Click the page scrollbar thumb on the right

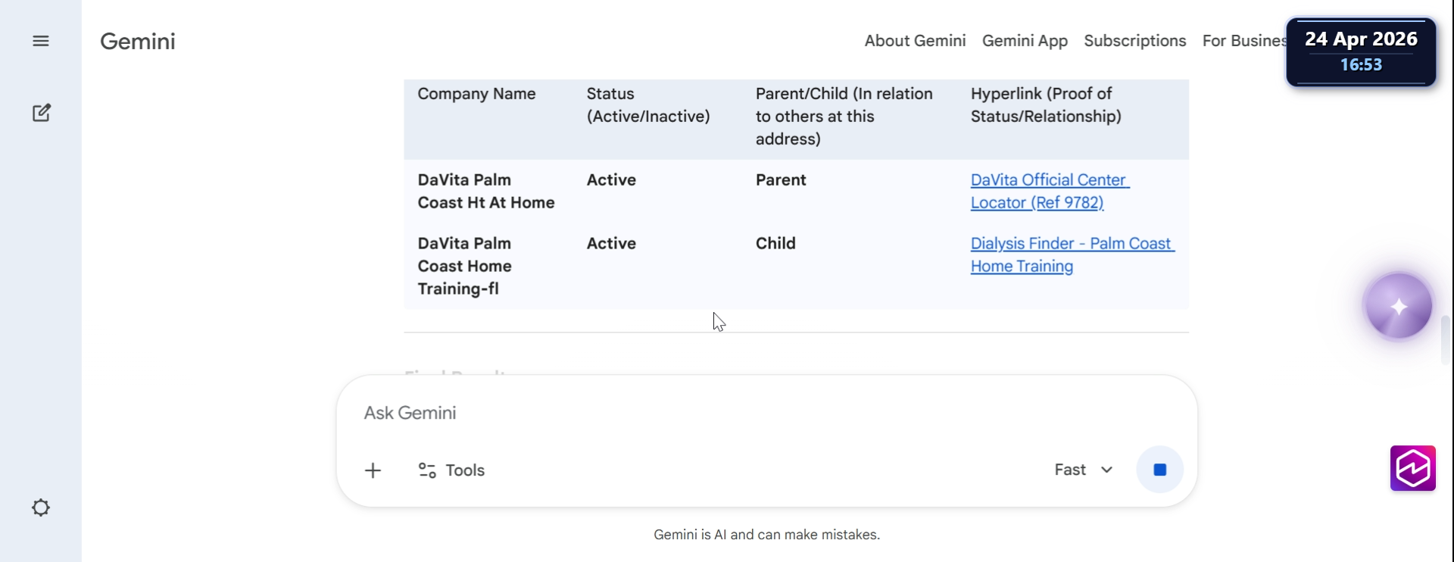[x=1446, y=339]
